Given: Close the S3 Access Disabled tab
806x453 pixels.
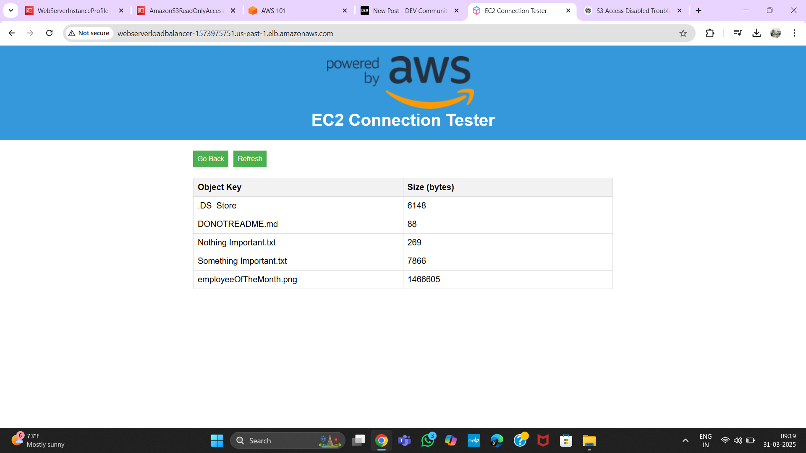Looking at the screenshot, I should 680,11.
